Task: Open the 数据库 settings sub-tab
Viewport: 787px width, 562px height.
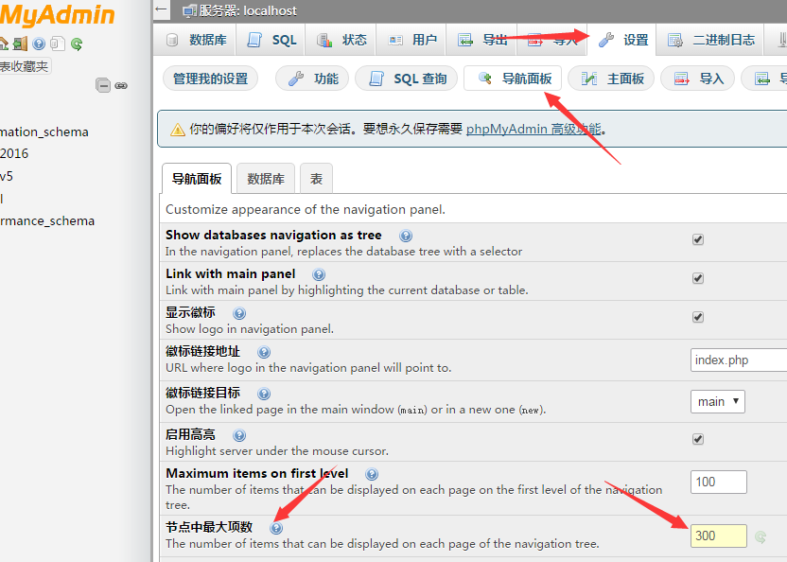Action: pos(266,178)
